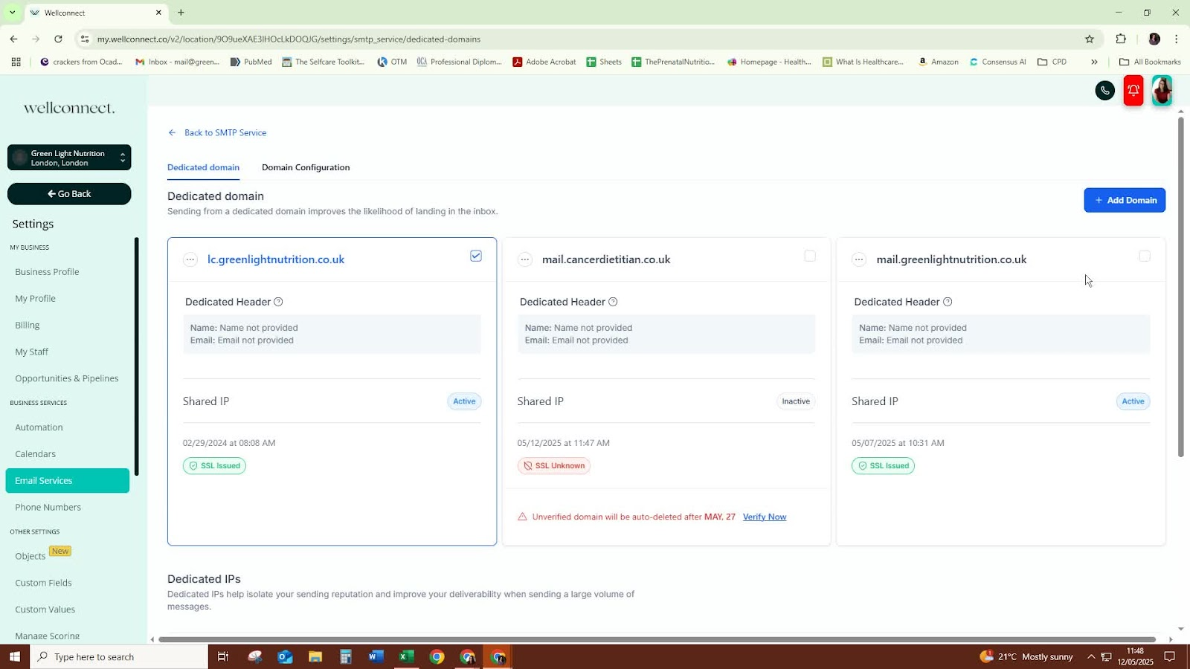Open options menu for mail.greenlightnutrition.co.uk
Image resolution: width=1190 pixels, height=669 pixels.
[859, 259]
